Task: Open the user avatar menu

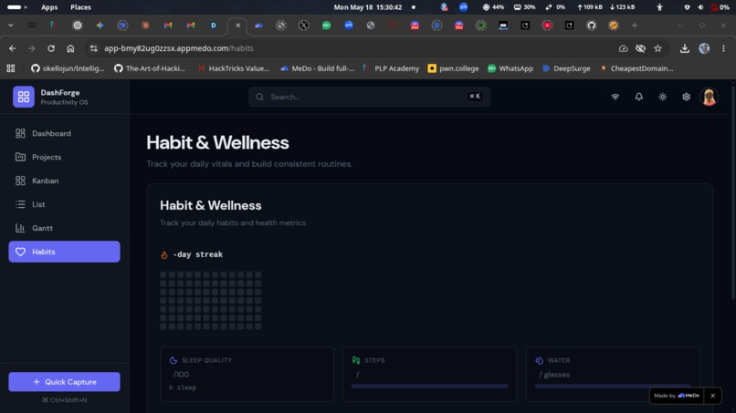Action: (x=710, y=97)
